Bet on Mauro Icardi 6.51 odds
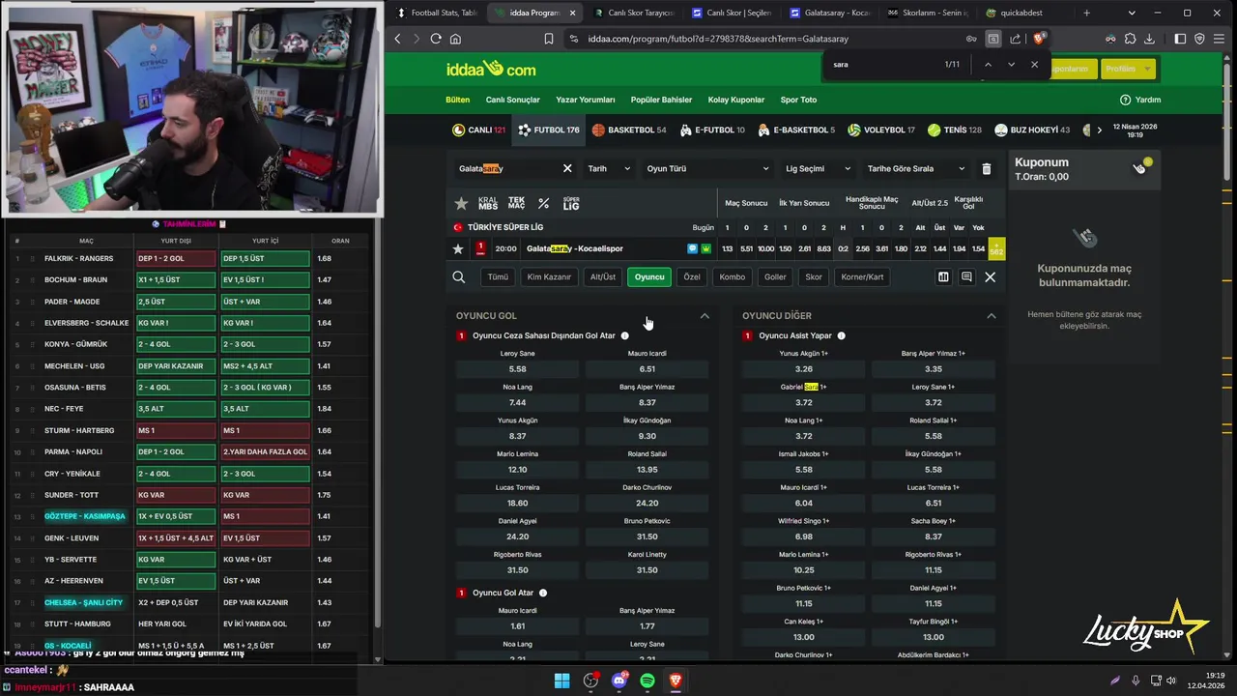Image resolution: width=1237 pixels, height=696 pixels. point(647,368)
